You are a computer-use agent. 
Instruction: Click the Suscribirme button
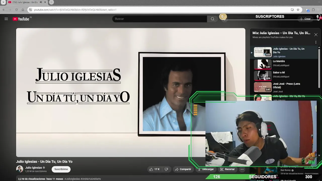pyautogui.click(x=61, y=169)
